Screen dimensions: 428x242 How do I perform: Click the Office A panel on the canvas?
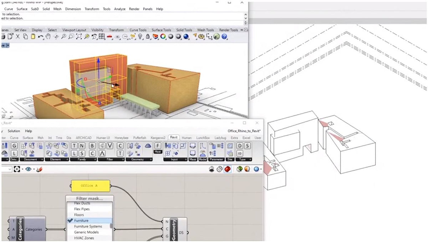tap(90, 185)
